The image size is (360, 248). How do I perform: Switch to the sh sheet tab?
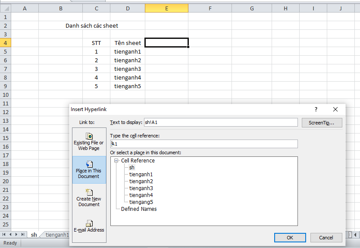[34, 235]
